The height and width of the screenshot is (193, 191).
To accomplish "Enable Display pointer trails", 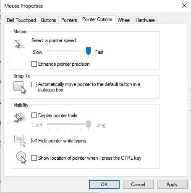I will (x=34, y=115).
